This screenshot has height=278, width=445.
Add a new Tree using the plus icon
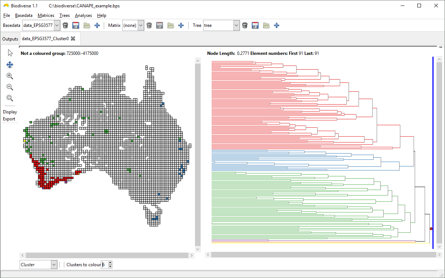277,25
